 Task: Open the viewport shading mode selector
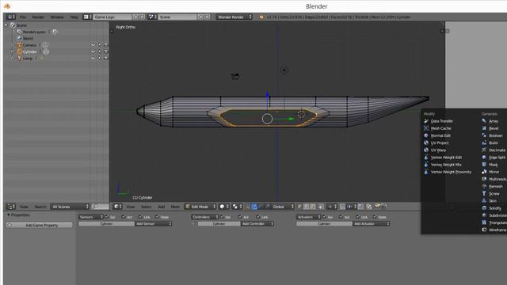click(224, 207)
